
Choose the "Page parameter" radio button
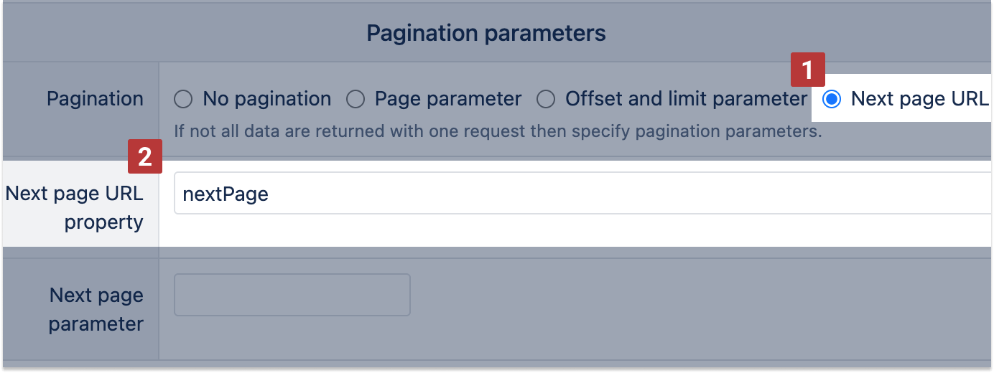point(356,99)
